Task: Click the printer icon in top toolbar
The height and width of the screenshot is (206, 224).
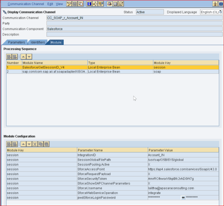Action: point(109,4)
